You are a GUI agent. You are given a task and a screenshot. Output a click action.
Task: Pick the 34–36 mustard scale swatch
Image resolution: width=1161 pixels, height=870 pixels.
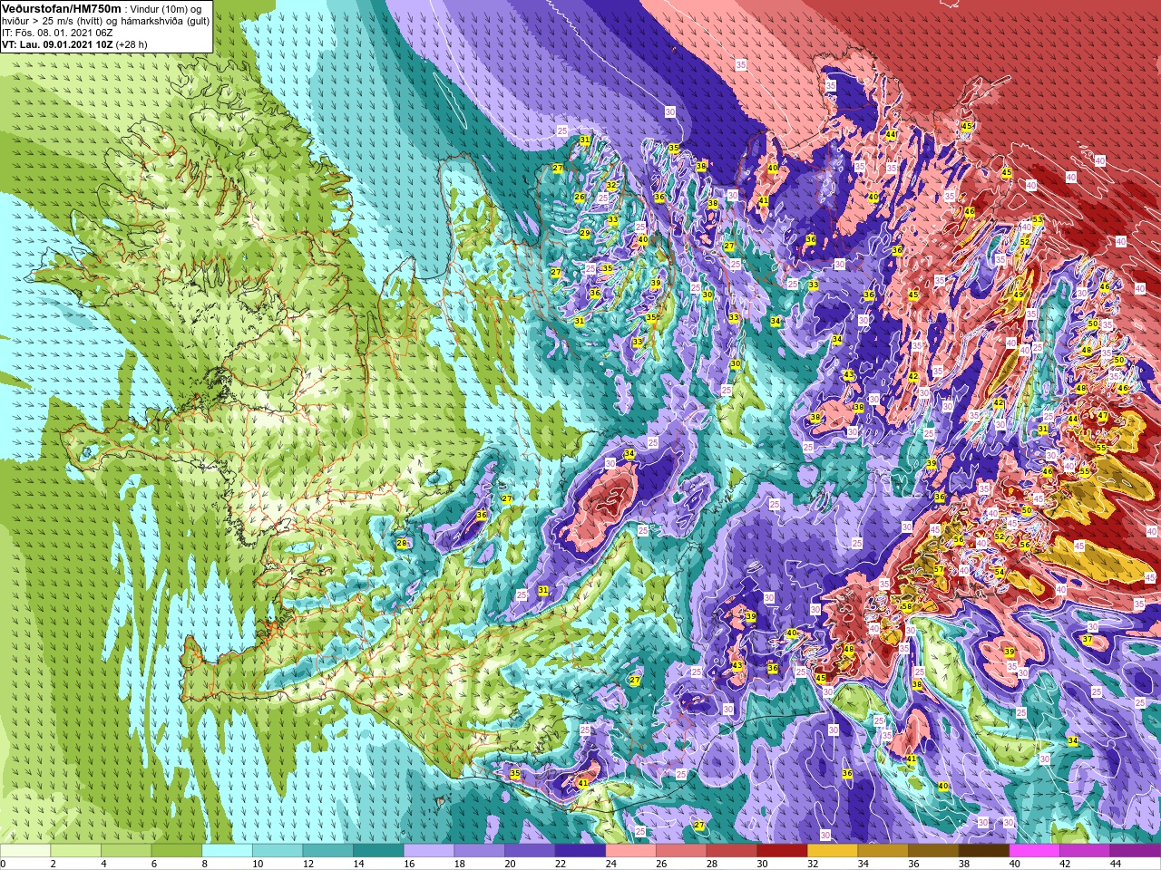(883, 851)
